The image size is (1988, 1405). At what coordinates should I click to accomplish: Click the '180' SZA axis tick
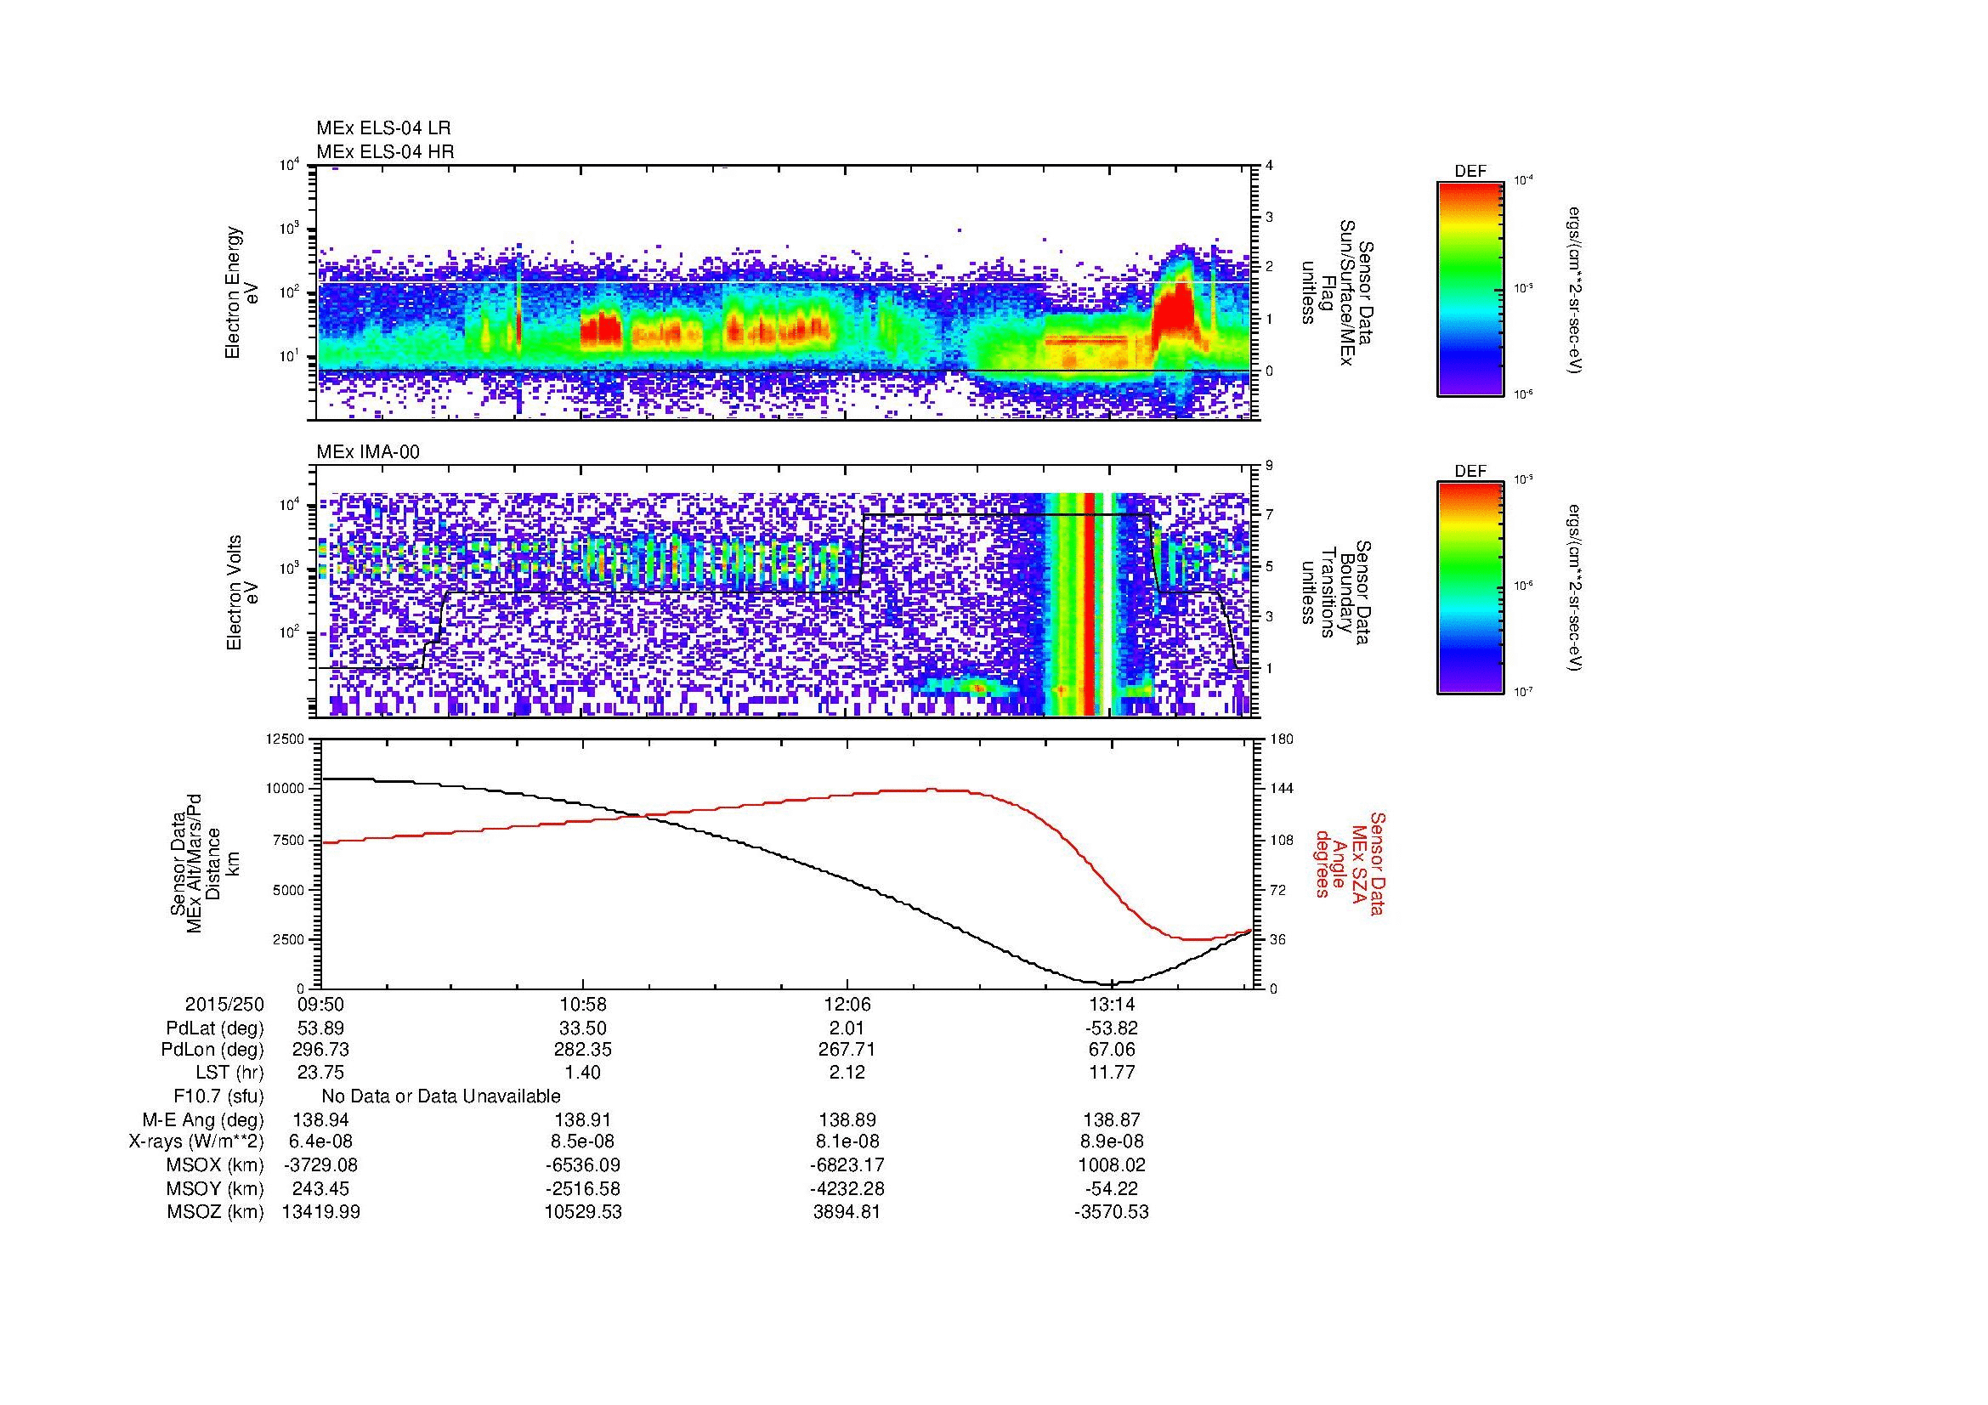pos(1282,739)
